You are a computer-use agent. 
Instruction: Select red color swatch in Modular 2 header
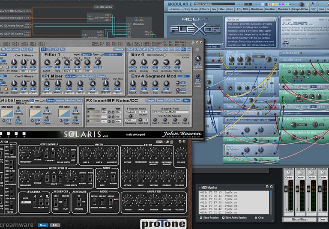click(x=269, y=4)
